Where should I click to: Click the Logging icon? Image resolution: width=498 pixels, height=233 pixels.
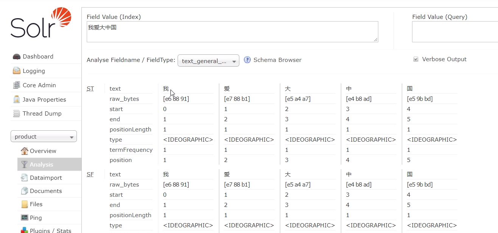pos(17,71)
